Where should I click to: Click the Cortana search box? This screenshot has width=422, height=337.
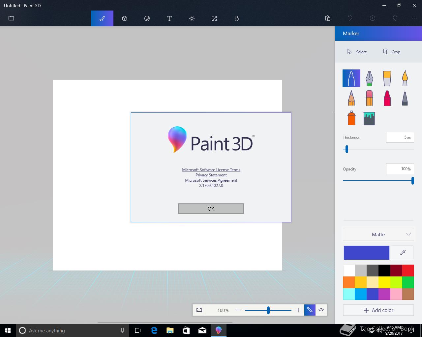(72, 330)
